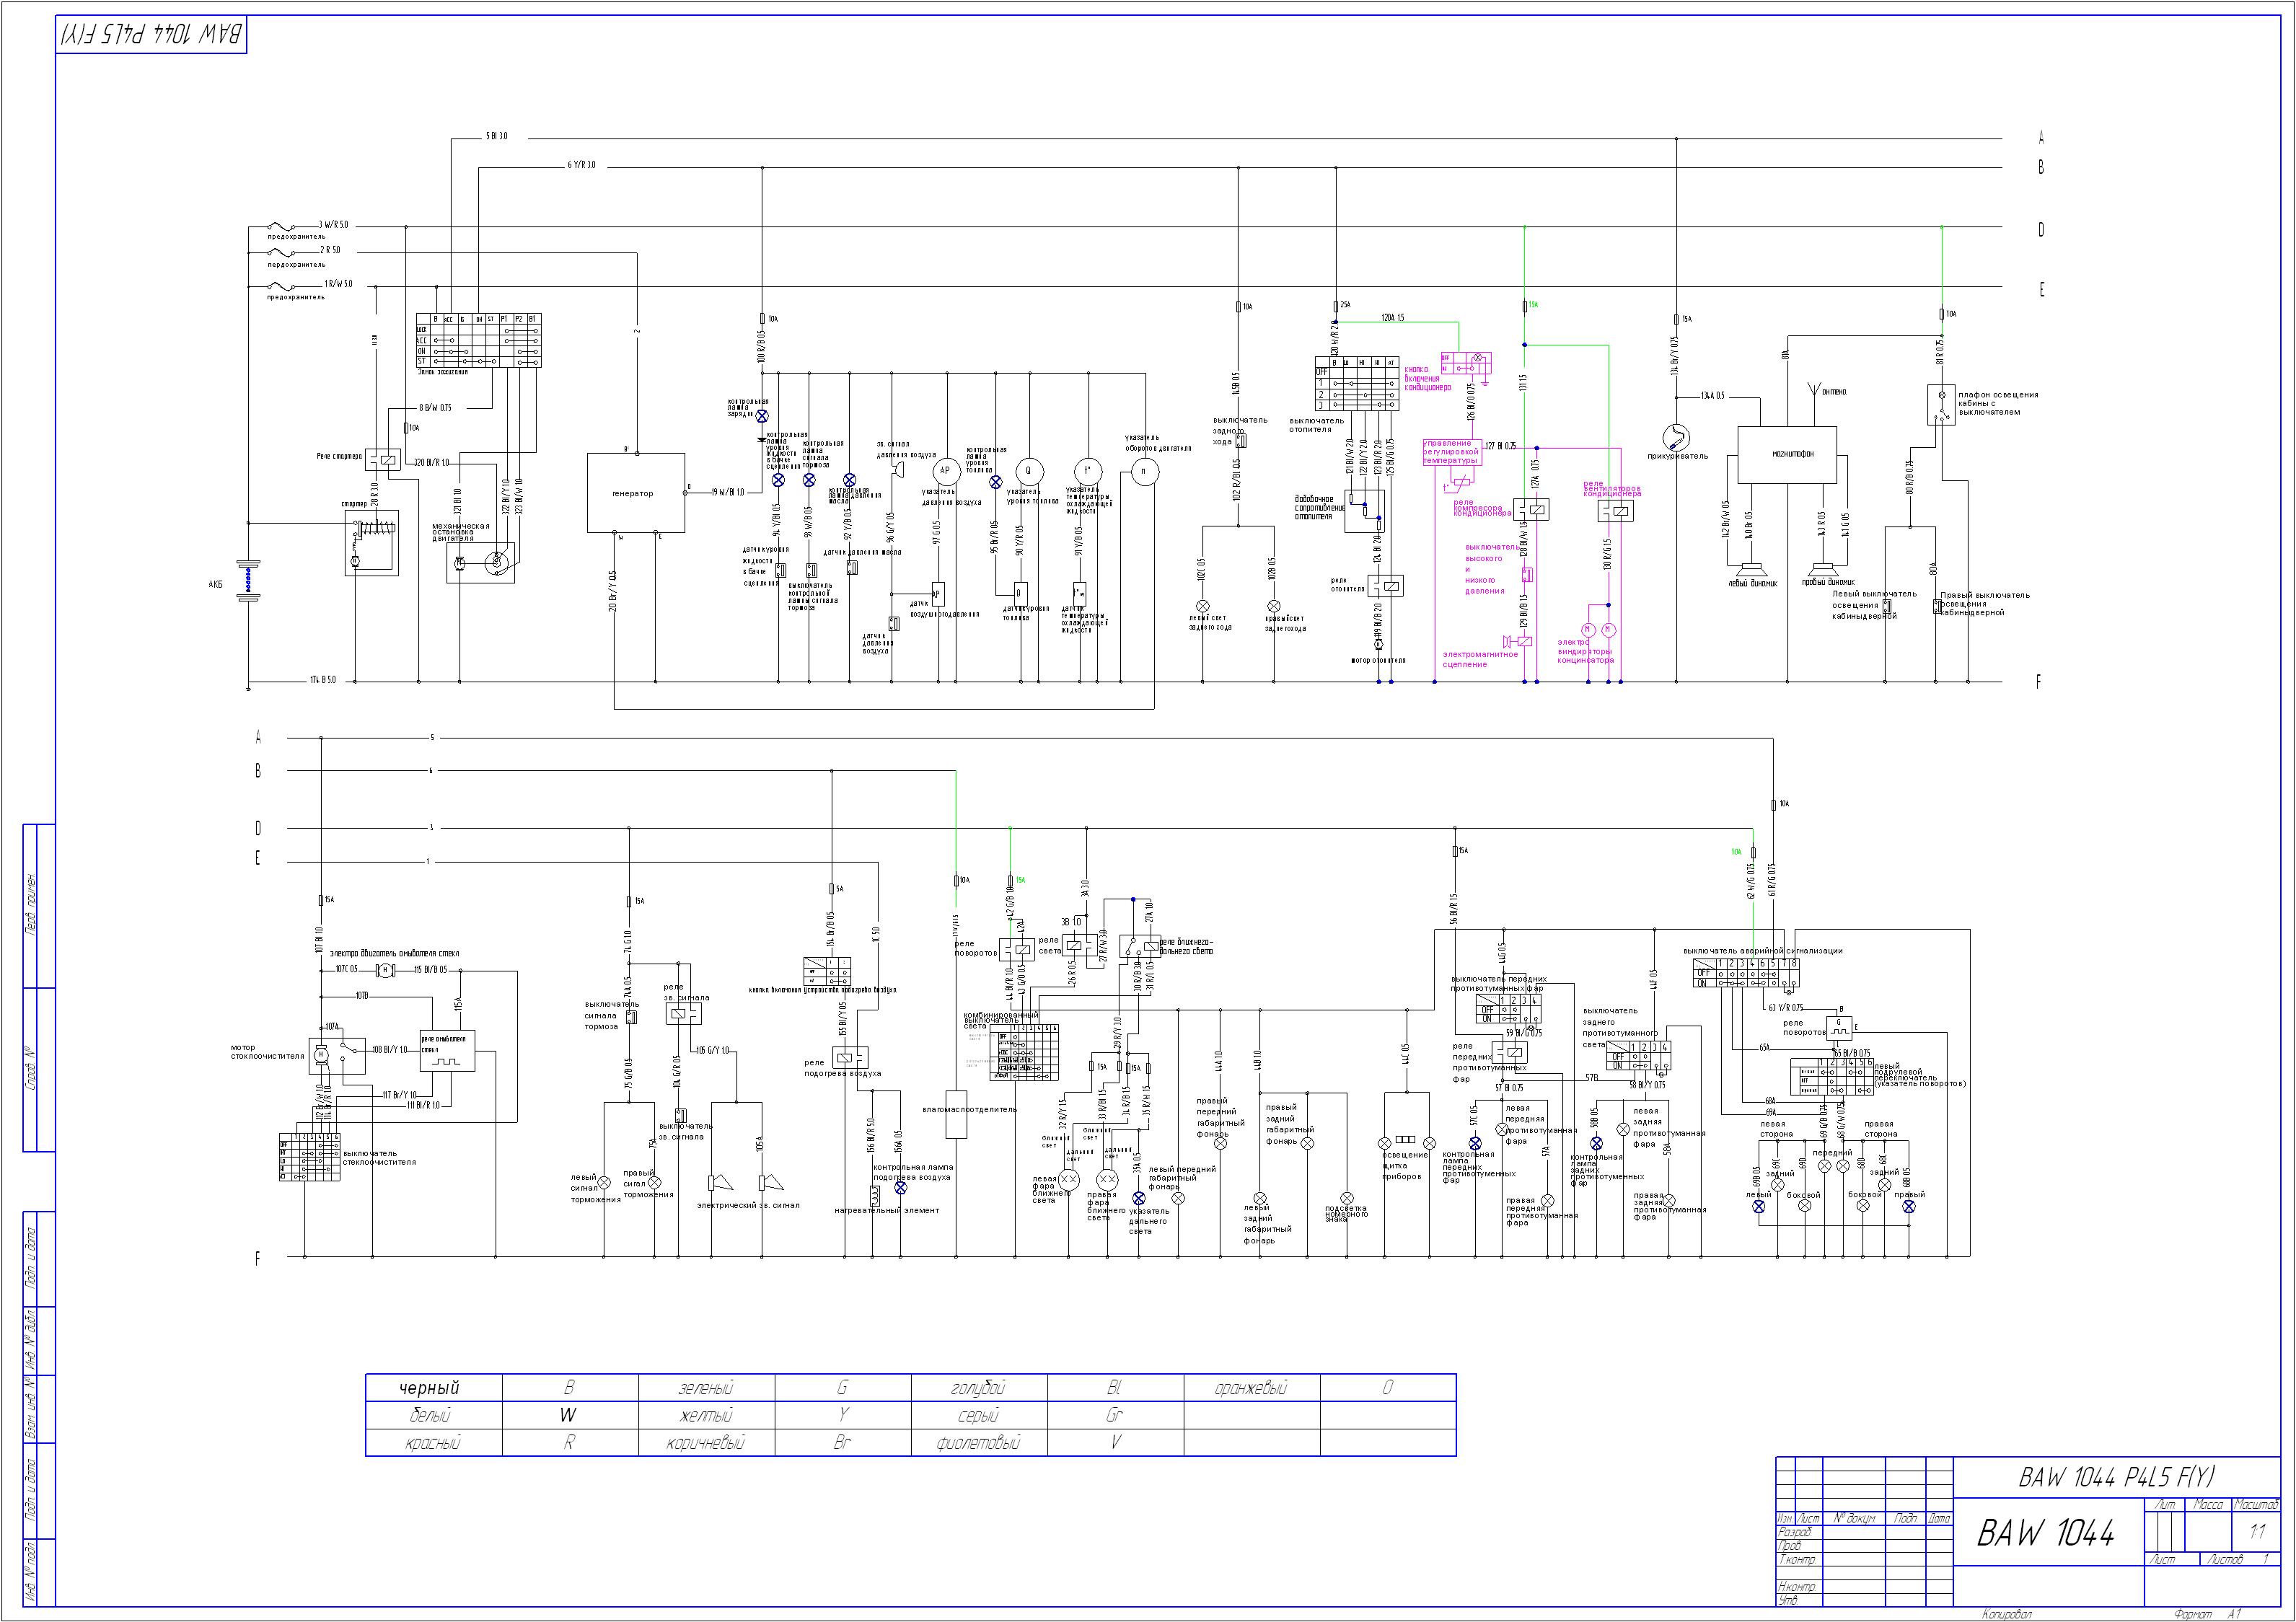
Task: Click the upside-down BAW 1044 P4L5 F(Y) stamp
Action: [151, 35]
